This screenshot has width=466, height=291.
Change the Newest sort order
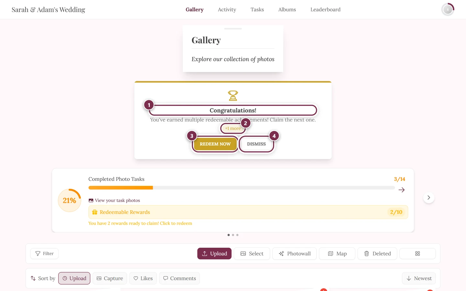click(419, 278)
